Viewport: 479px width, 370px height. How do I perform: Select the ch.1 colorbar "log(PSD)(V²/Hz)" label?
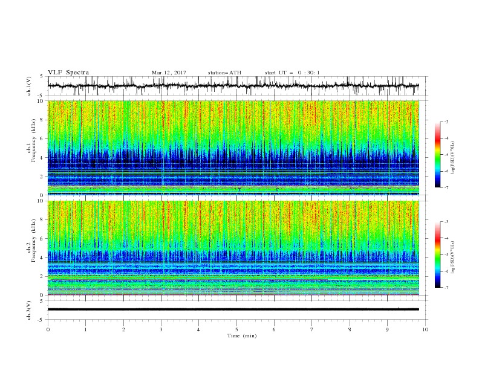pyautogui.click(x=453, y=158)
